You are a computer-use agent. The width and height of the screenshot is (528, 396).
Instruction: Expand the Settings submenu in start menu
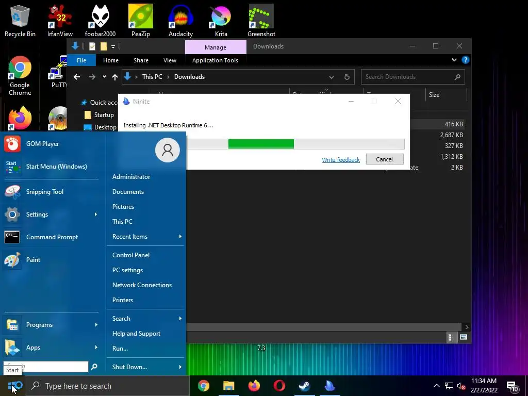[95, 214]
